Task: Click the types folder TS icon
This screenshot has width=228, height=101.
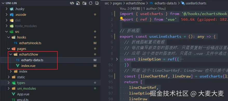Action: (14, 83)
